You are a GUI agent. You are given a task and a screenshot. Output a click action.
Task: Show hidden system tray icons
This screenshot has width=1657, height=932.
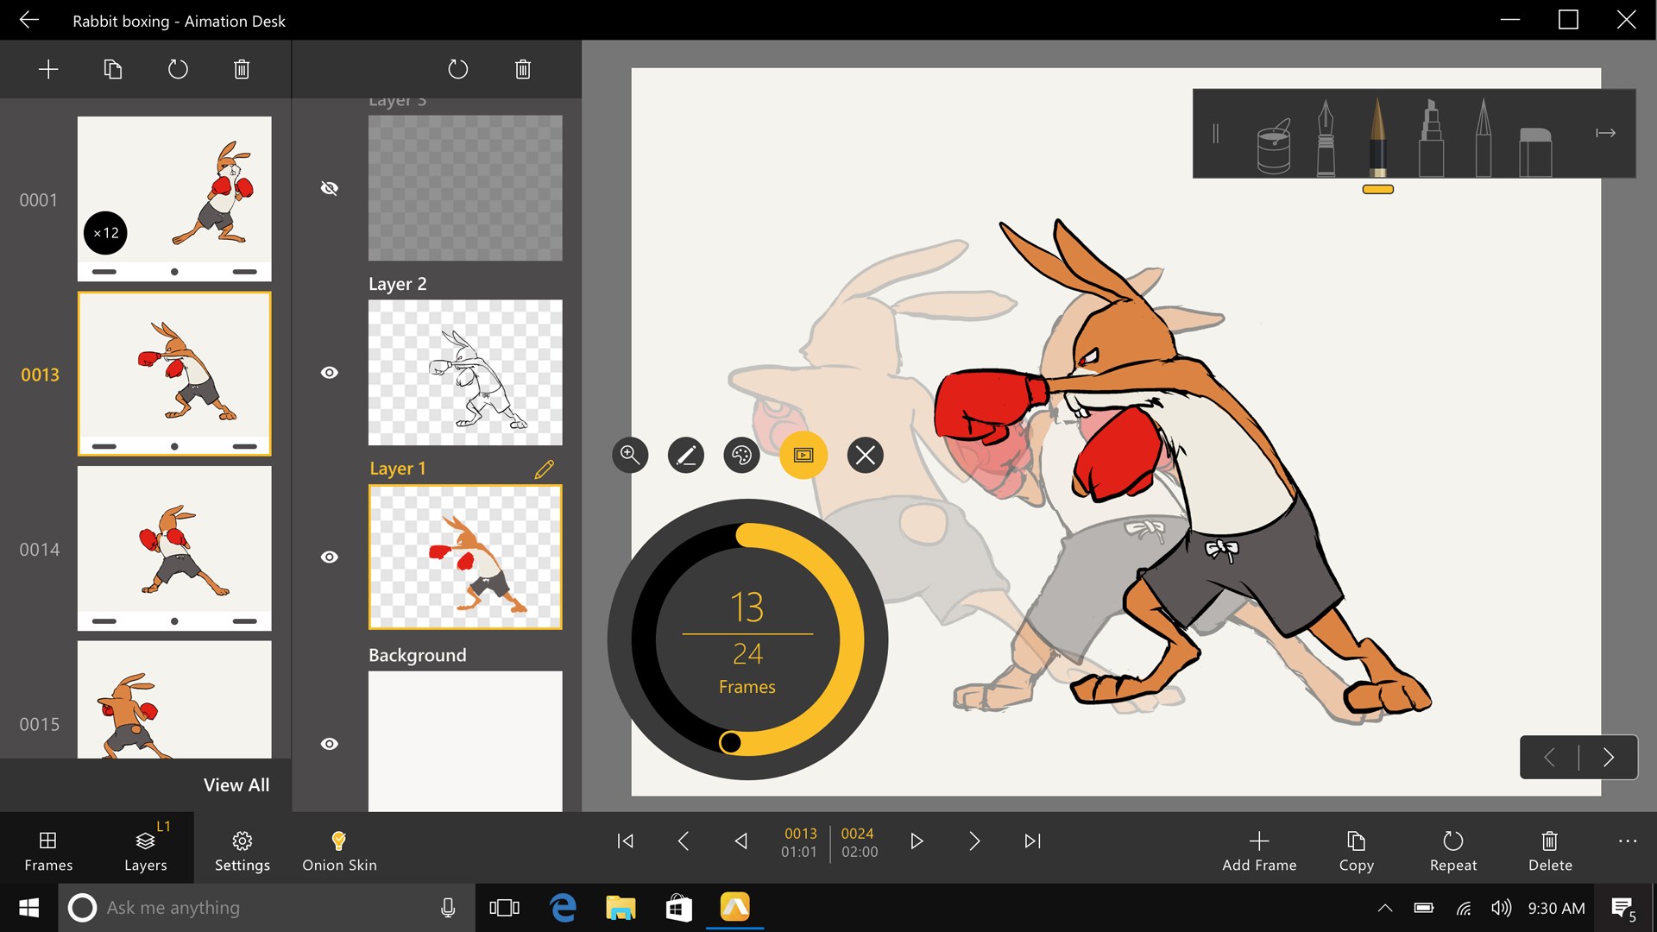pos(1384,908)
